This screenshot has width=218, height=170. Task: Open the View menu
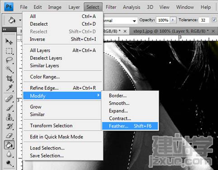point(164,7)
